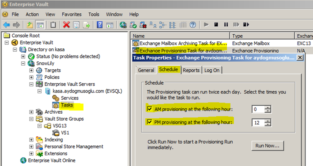The height and width of the screenshot is (166, 313).
Task: Decrease the PM provisioning hour spinner
Action: point(268,124)
